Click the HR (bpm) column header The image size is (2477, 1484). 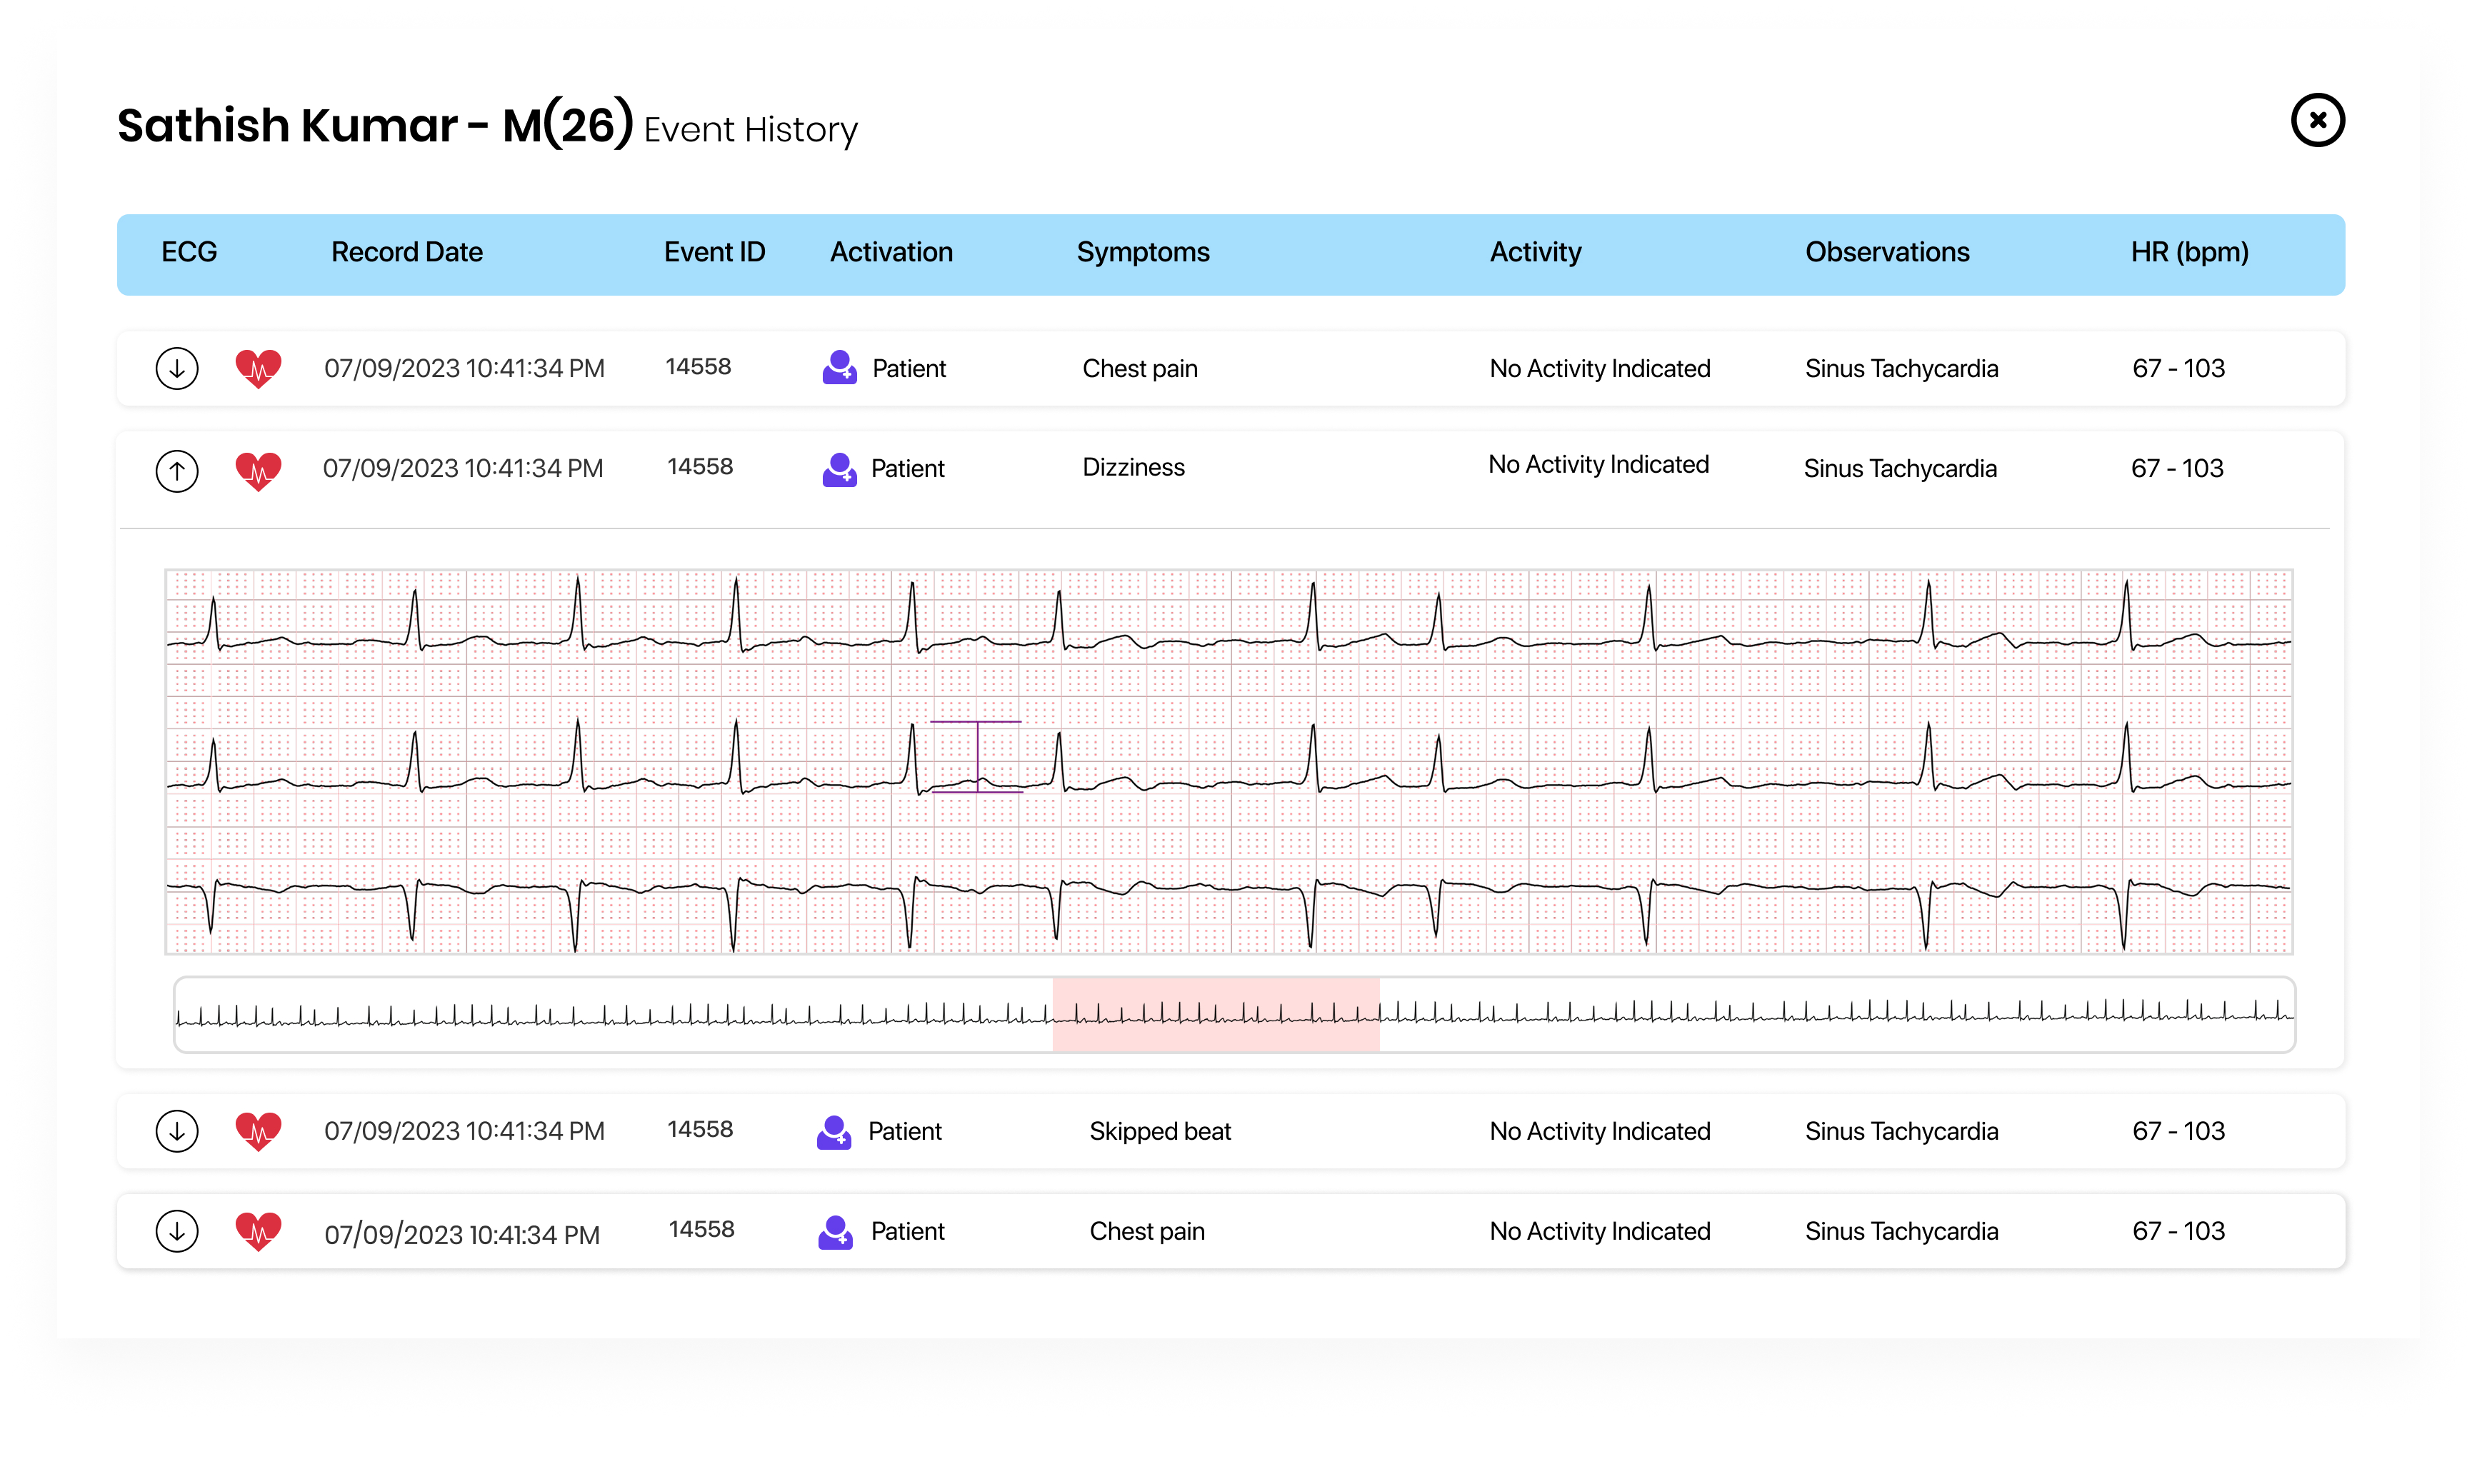coord(2188,252)
